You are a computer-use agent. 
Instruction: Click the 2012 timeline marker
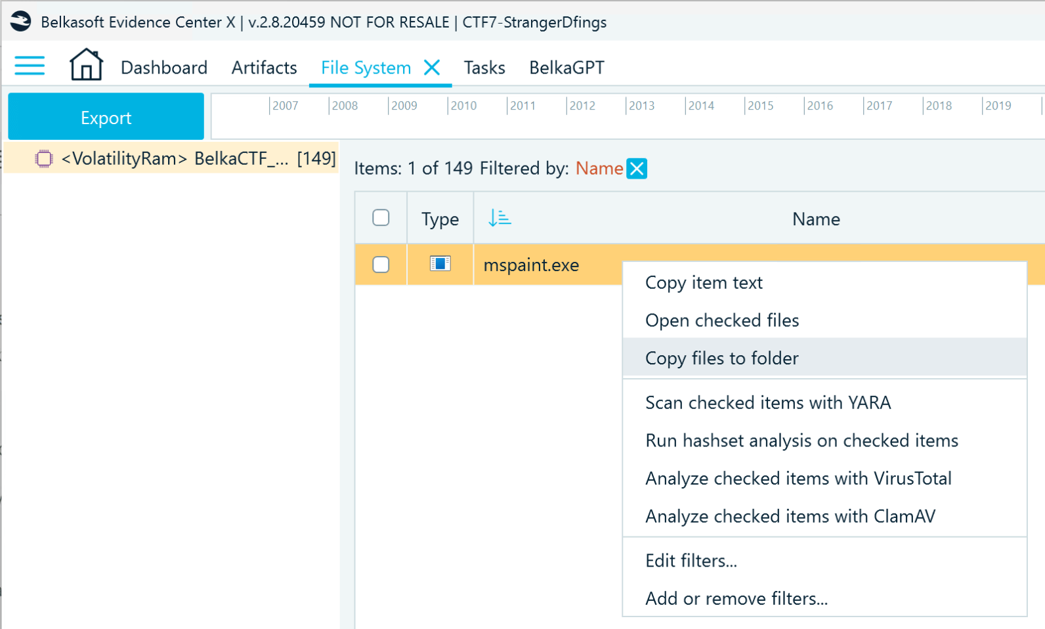(x=582, y=106)
